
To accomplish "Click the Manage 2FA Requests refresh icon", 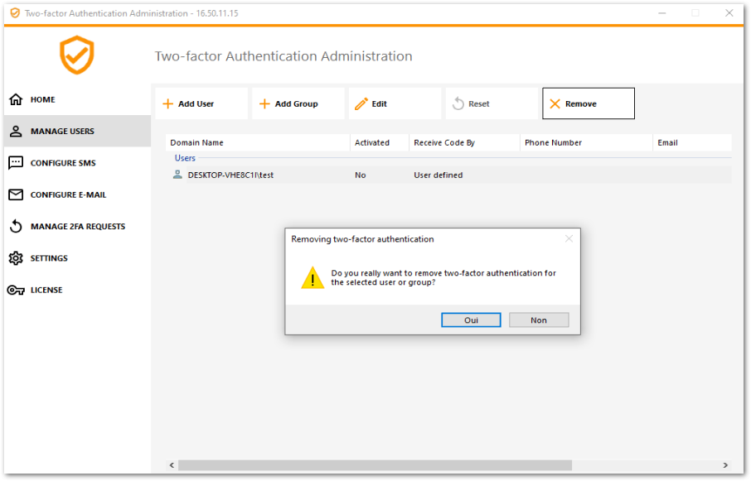I will [18, 226].
